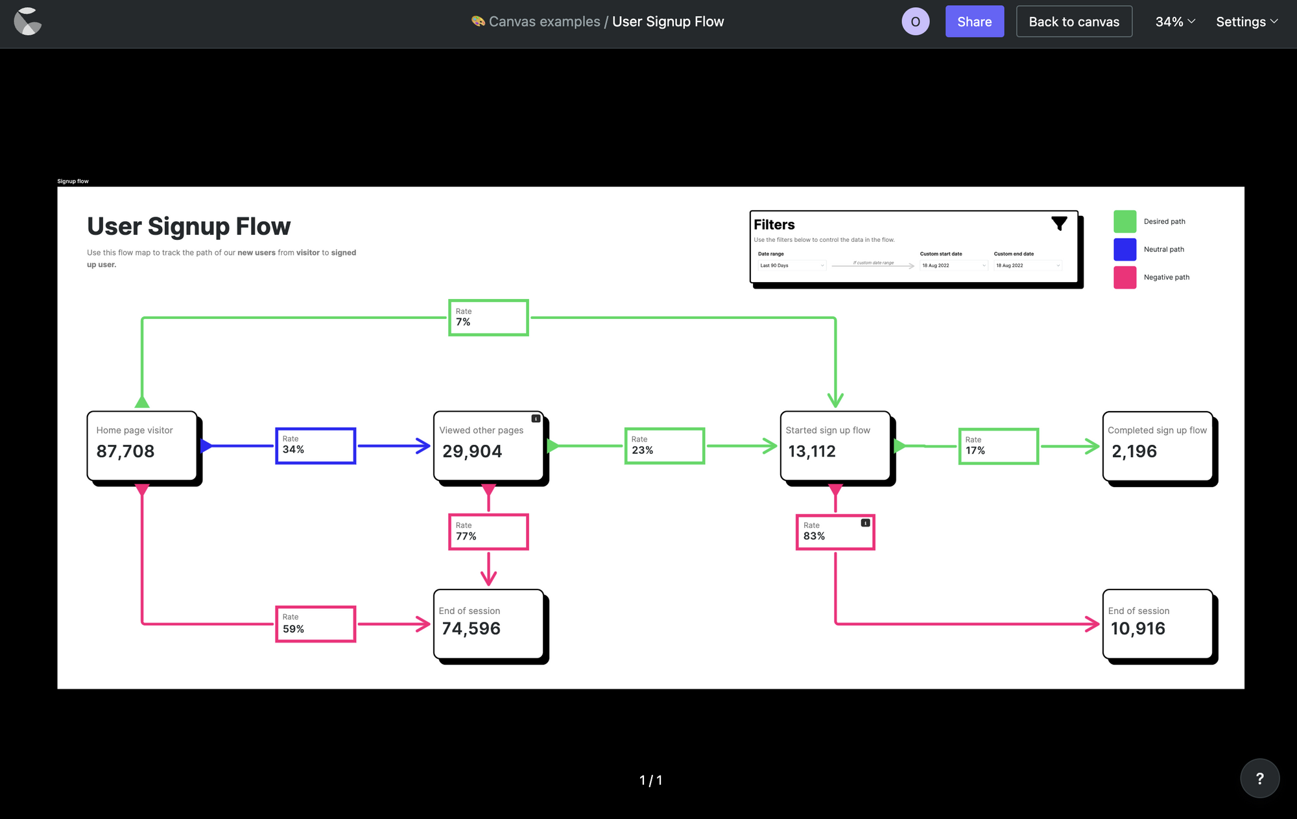Go to Canvas examples breadcrumb
Image resolution: width=1297 pixels, height=819 pixels.
[544, 21]
